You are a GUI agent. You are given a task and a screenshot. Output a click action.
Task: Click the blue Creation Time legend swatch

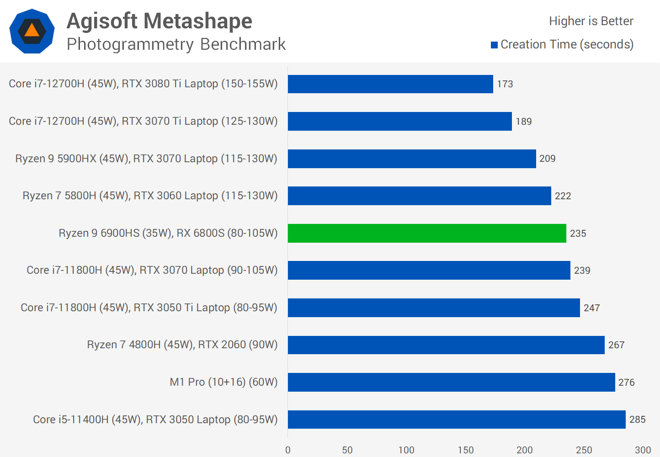pyautogui.click(x=494, y=45)
